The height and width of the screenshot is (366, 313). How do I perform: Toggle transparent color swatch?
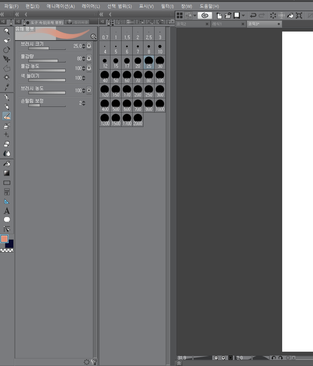[7, 251]
